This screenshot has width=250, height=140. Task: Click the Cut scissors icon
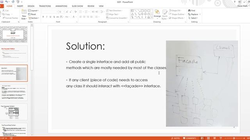[4, 10]
